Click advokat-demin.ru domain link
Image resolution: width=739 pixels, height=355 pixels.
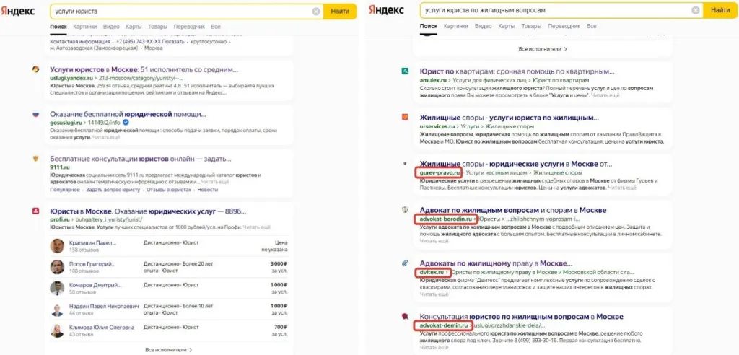444,325
